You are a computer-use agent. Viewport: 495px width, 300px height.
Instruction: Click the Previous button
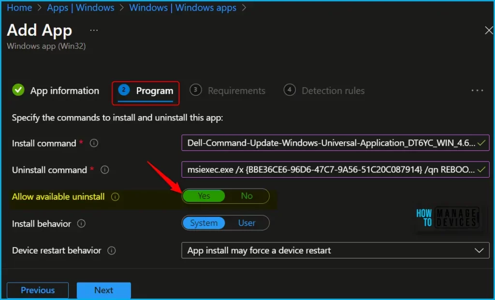38,290
